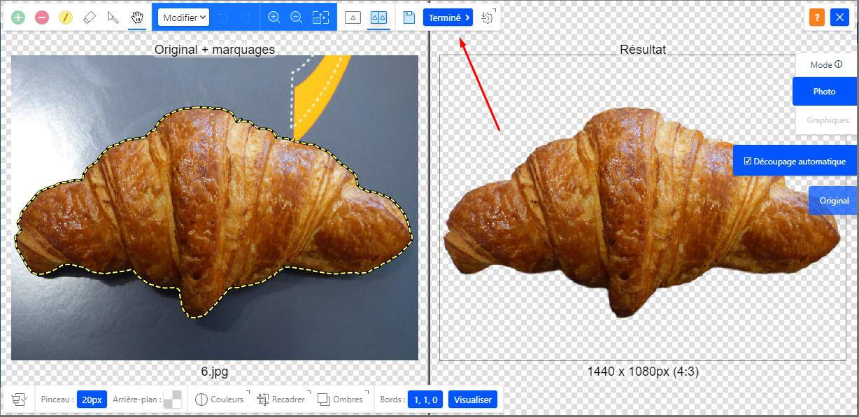Screen dimensions: 859x417
Task: Pick the yellow hair marker tool
Action: 66,17
